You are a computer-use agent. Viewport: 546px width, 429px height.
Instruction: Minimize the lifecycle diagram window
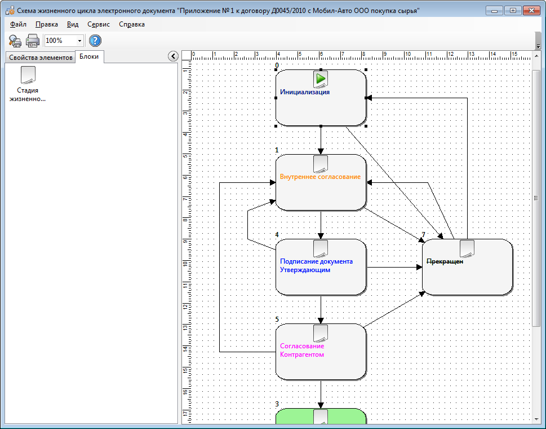pos(495,11)
